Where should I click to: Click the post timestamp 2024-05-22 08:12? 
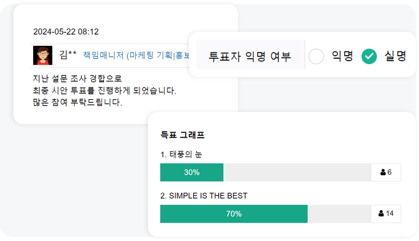tap(65, 32)
